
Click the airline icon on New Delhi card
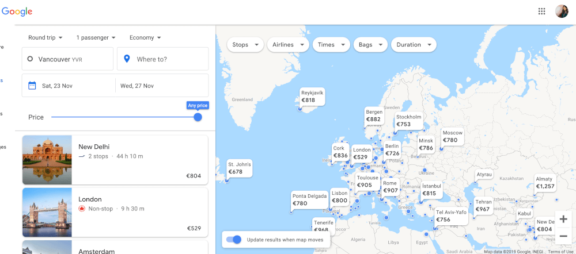pos(82,156)
